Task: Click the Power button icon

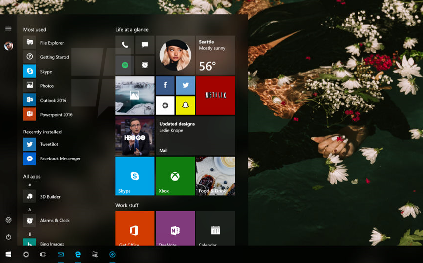Action: [8, 237]
